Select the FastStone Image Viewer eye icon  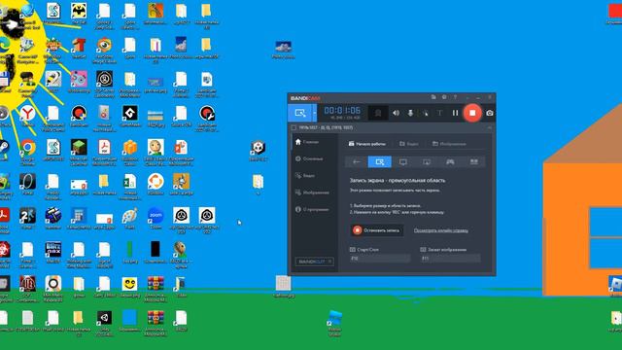pyautogui.click(x=104, y=50)
